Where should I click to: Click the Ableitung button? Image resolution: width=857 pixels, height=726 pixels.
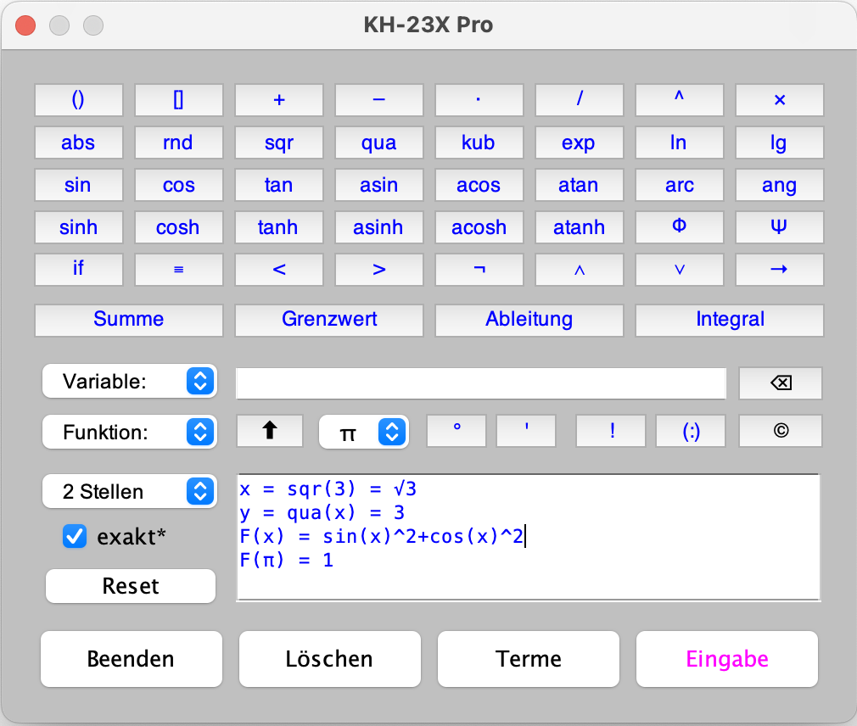tap(529, 320)
